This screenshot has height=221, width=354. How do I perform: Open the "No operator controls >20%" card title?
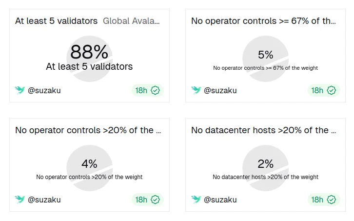pyautogui.click(x=87, y=130)
